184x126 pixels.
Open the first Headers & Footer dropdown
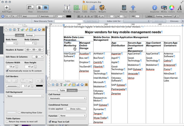tap(29, 50)
